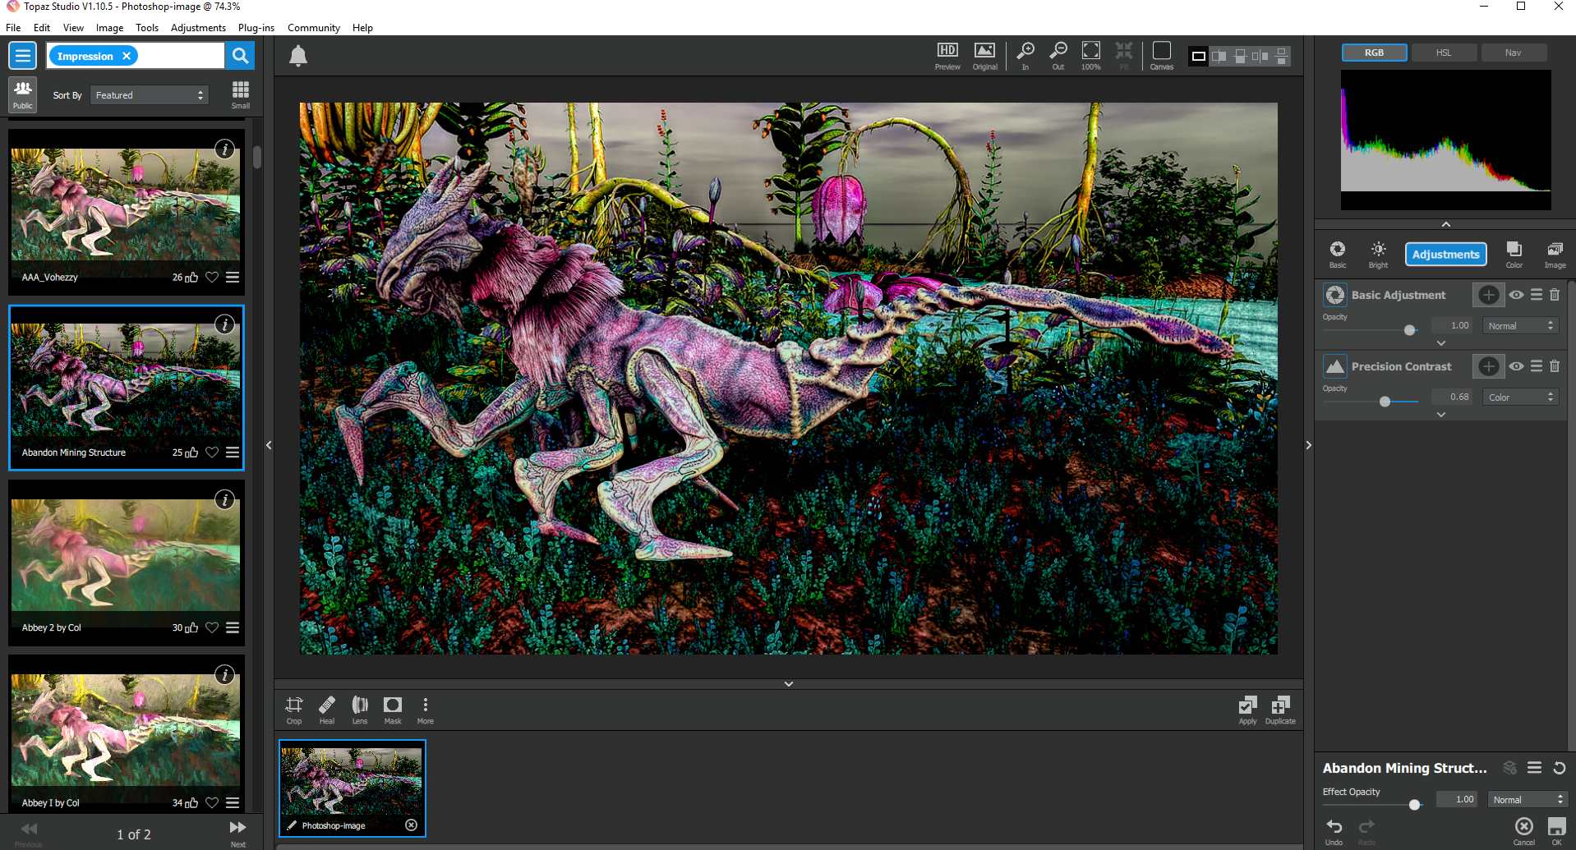Show the Original image
1576x850 pixels.
(x=984, y=56)
